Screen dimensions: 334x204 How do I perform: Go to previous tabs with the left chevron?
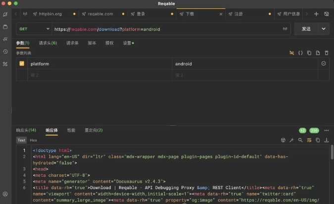(16, 14)
